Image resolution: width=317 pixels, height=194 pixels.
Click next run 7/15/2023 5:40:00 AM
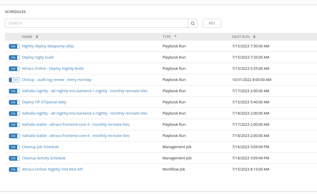point(251,102)
